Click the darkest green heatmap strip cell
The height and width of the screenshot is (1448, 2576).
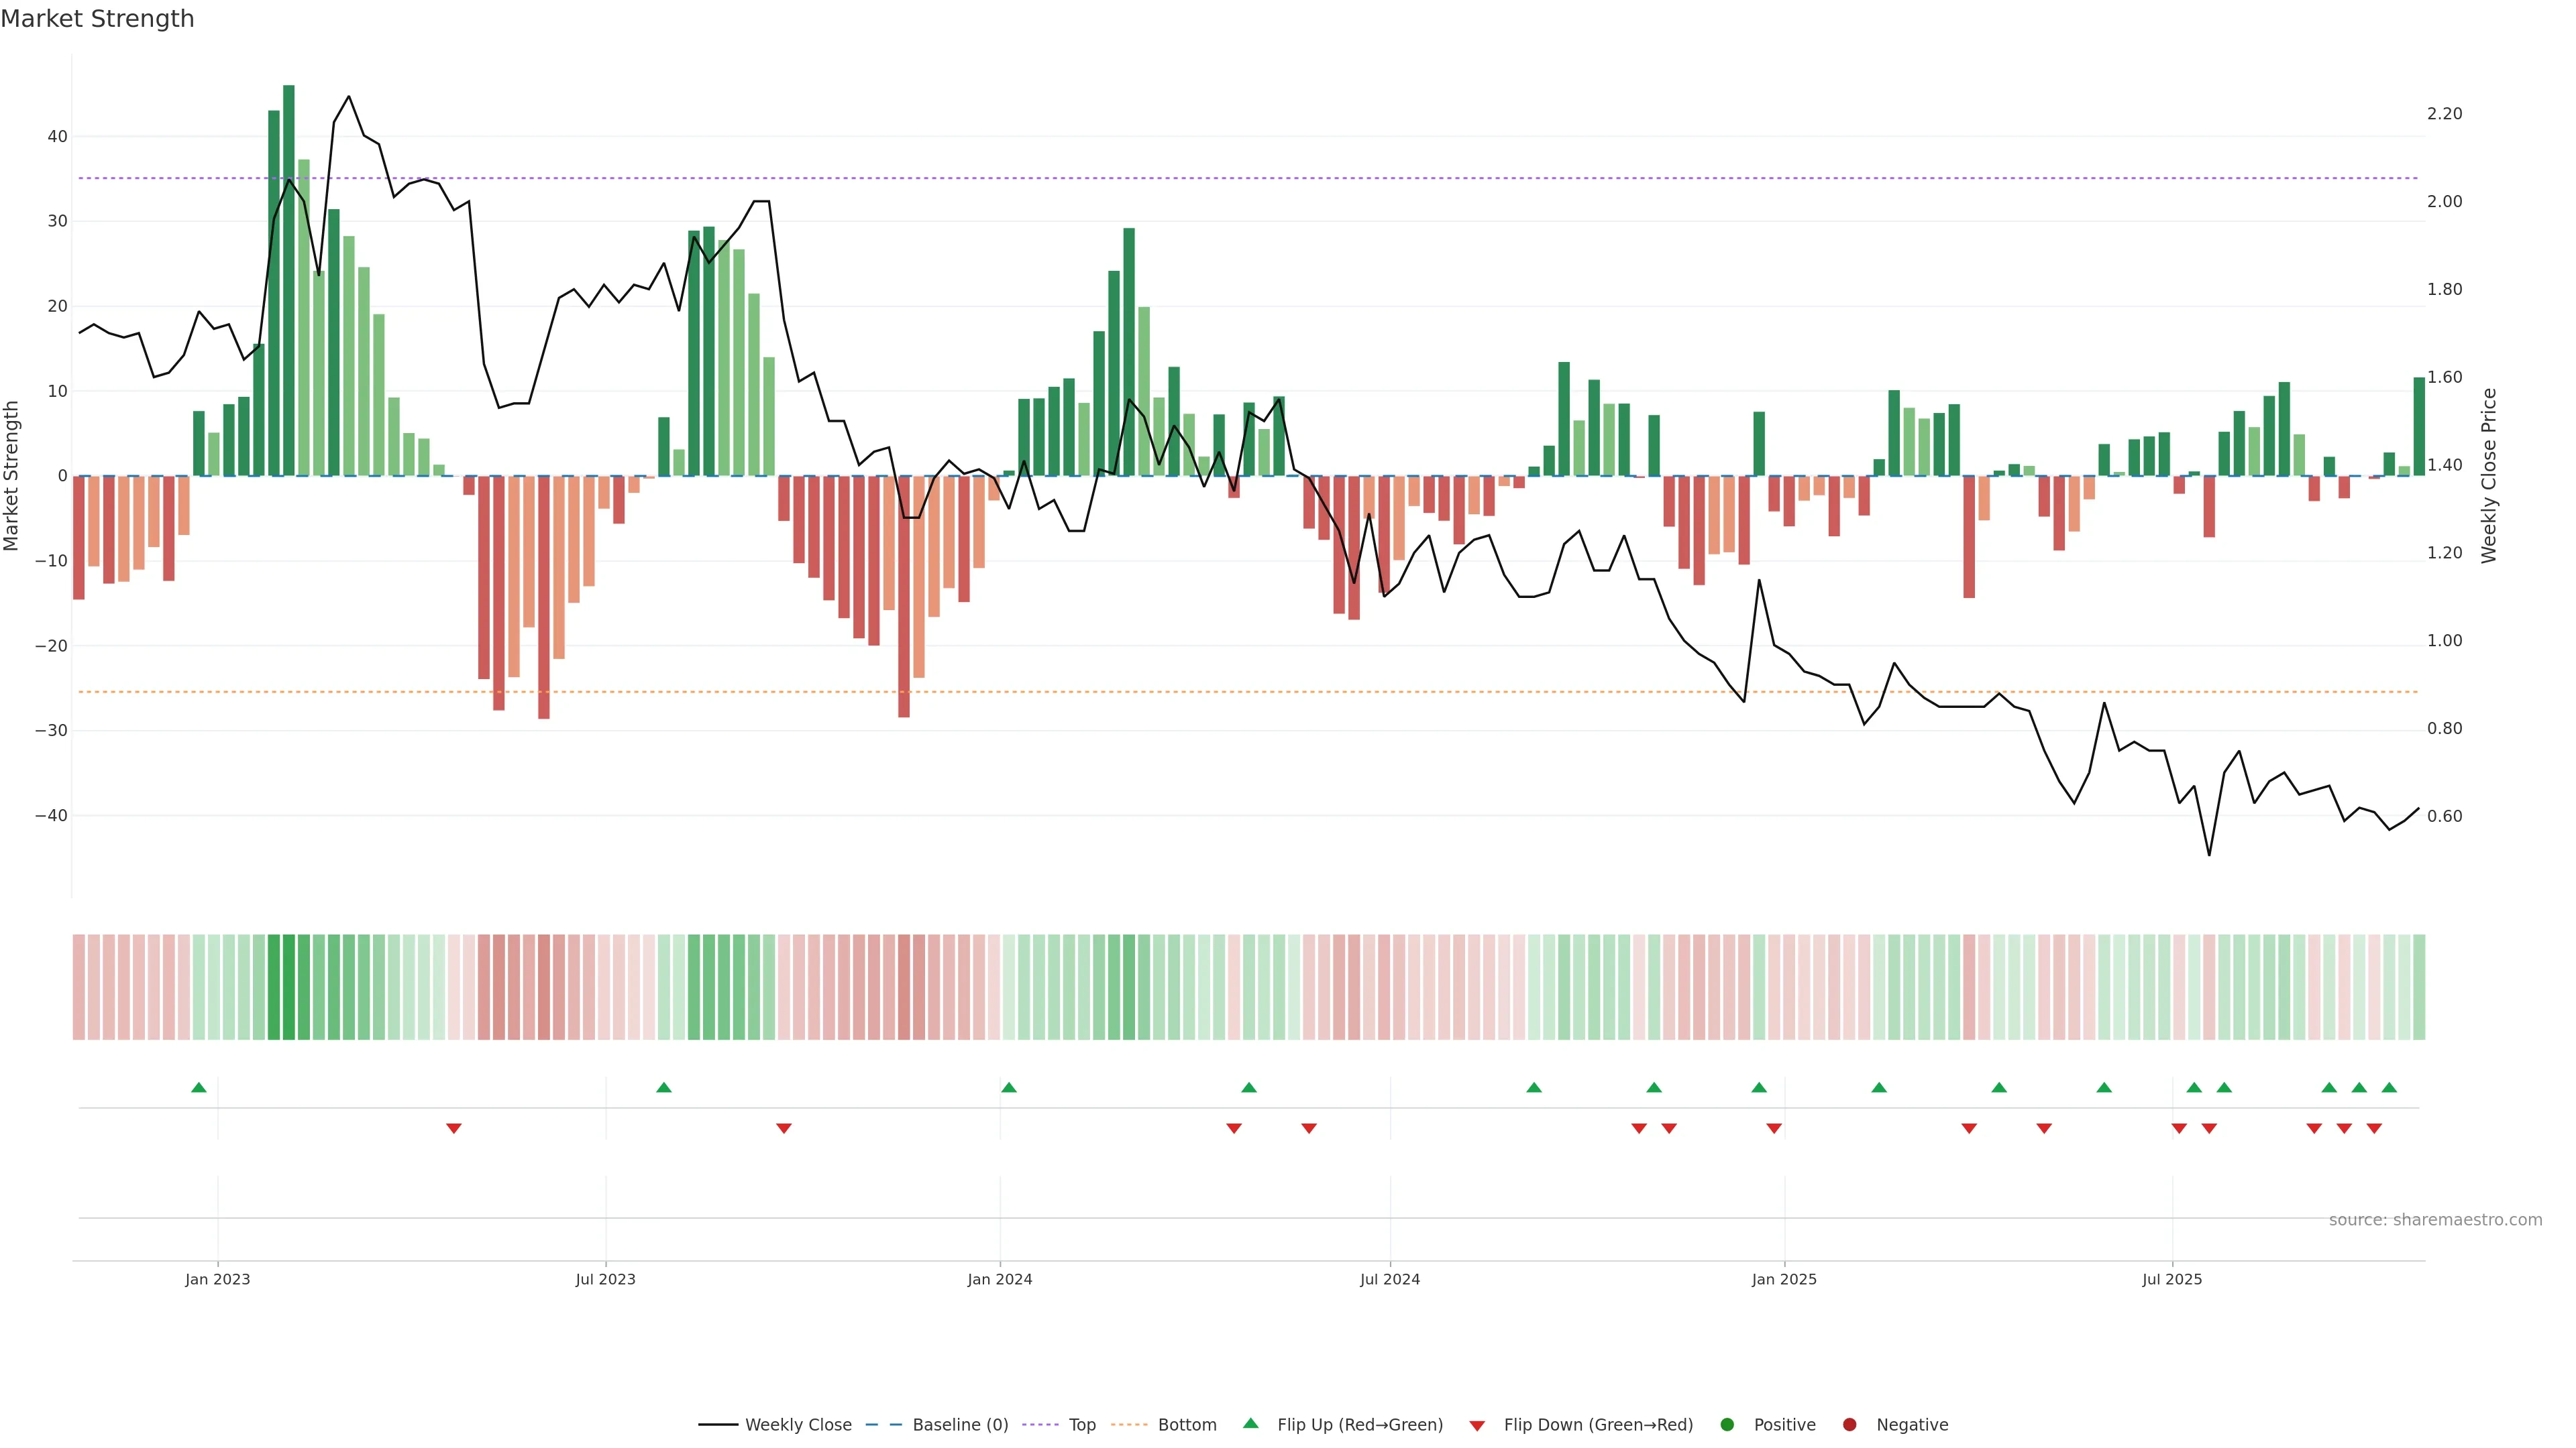coord(288,986)
